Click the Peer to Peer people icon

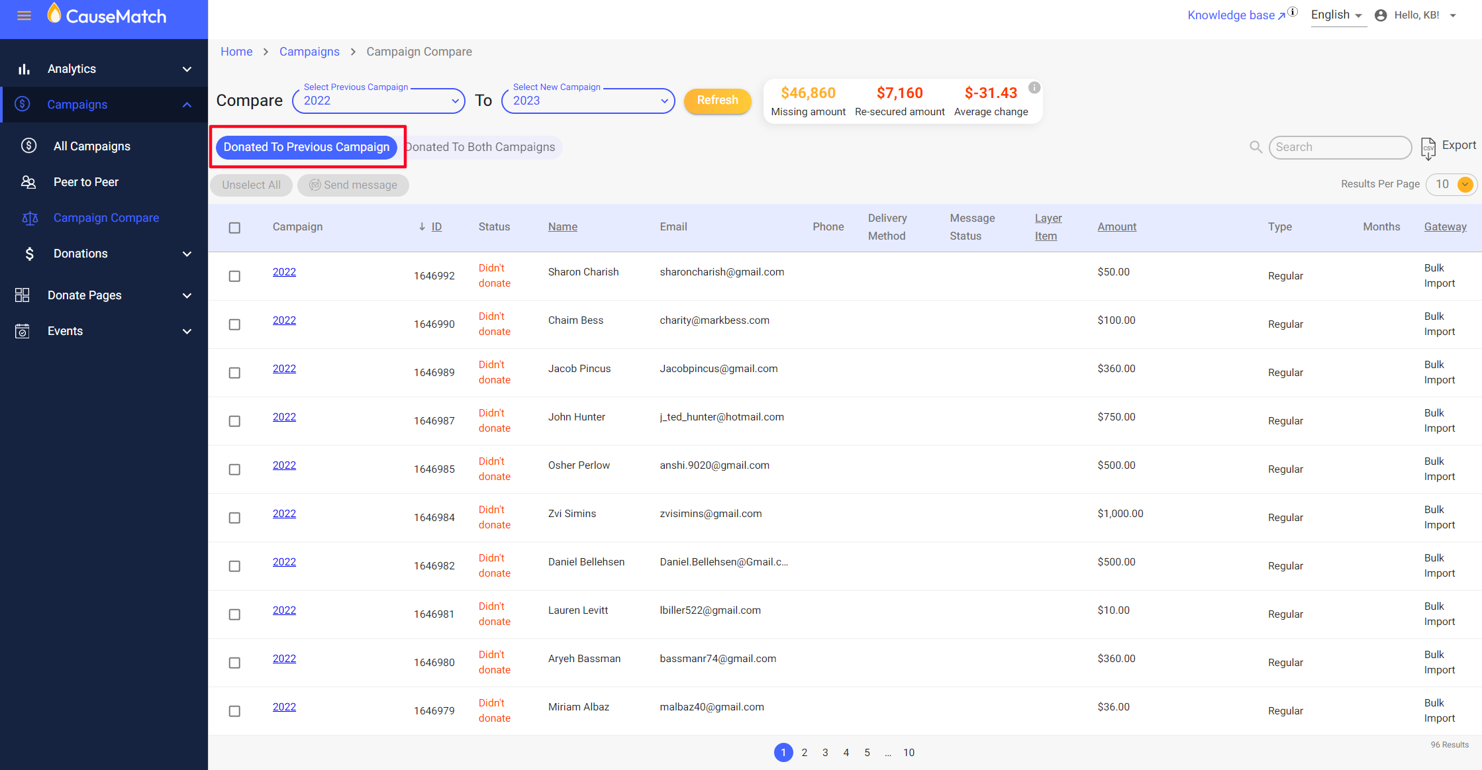(x=28, y=182)
